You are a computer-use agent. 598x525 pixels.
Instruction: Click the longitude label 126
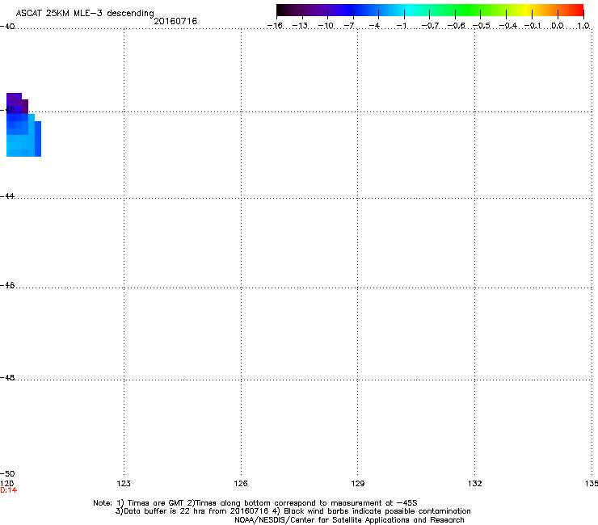pyautogui.click(x=241, y=484)
